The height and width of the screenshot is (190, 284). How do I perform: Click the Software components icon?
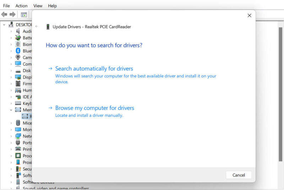pyautogui.click(x=18, y=175)
